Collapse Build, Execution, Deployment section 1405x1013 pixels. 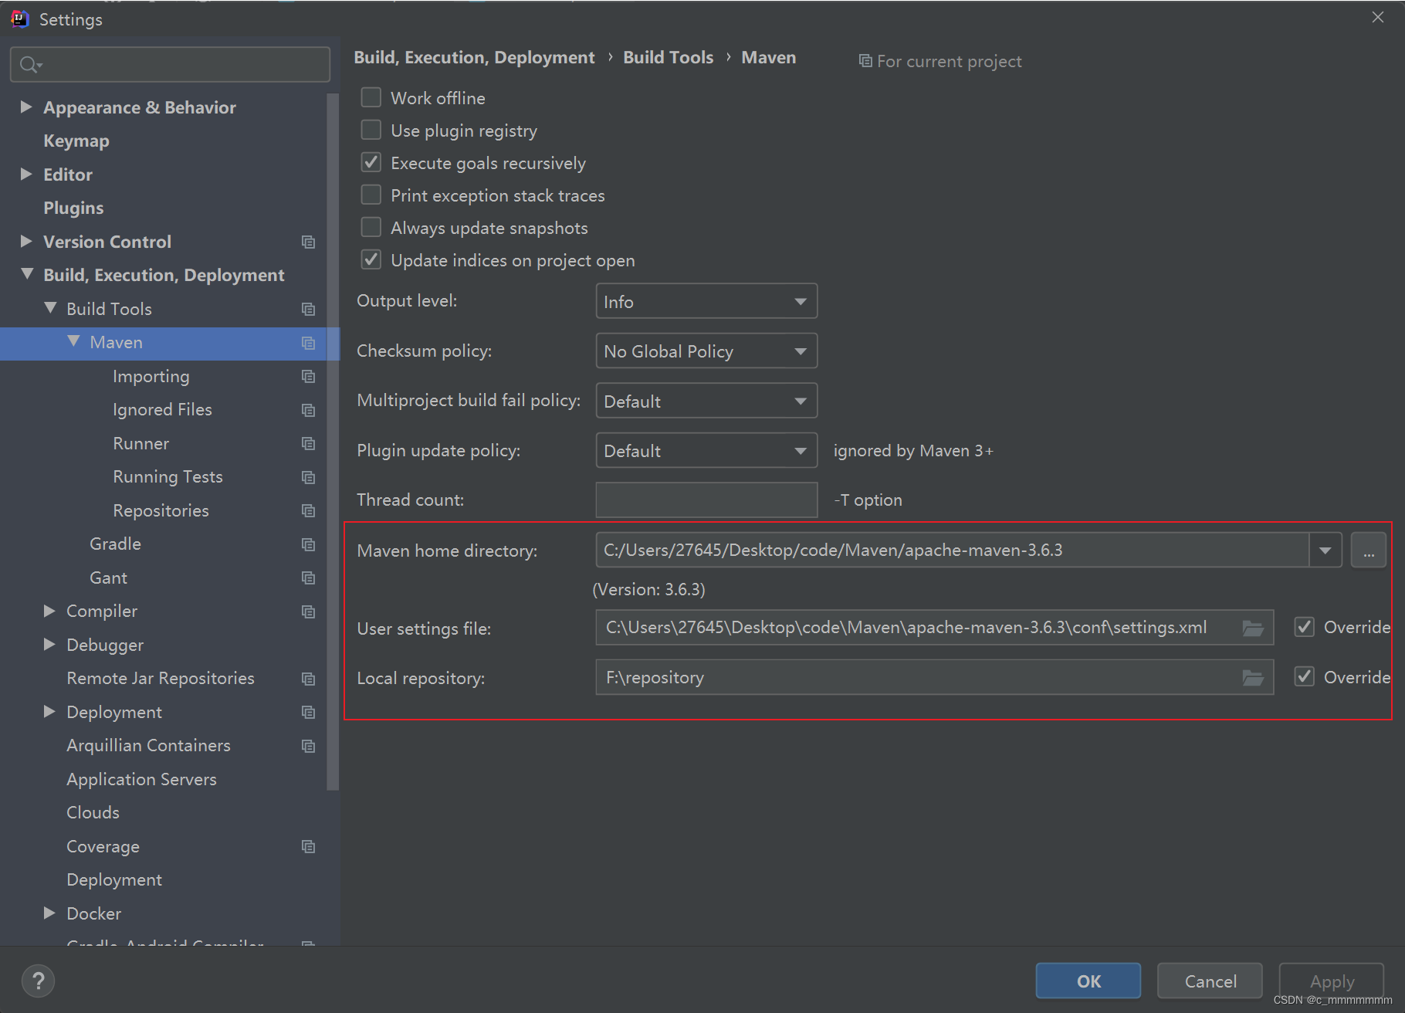tap(28, 274)
